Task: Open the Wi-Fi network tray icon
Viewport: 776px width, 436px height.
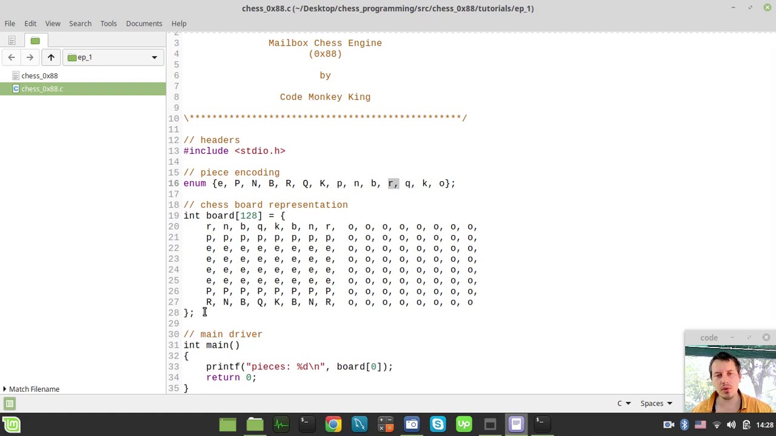Action: coord(716,425)
